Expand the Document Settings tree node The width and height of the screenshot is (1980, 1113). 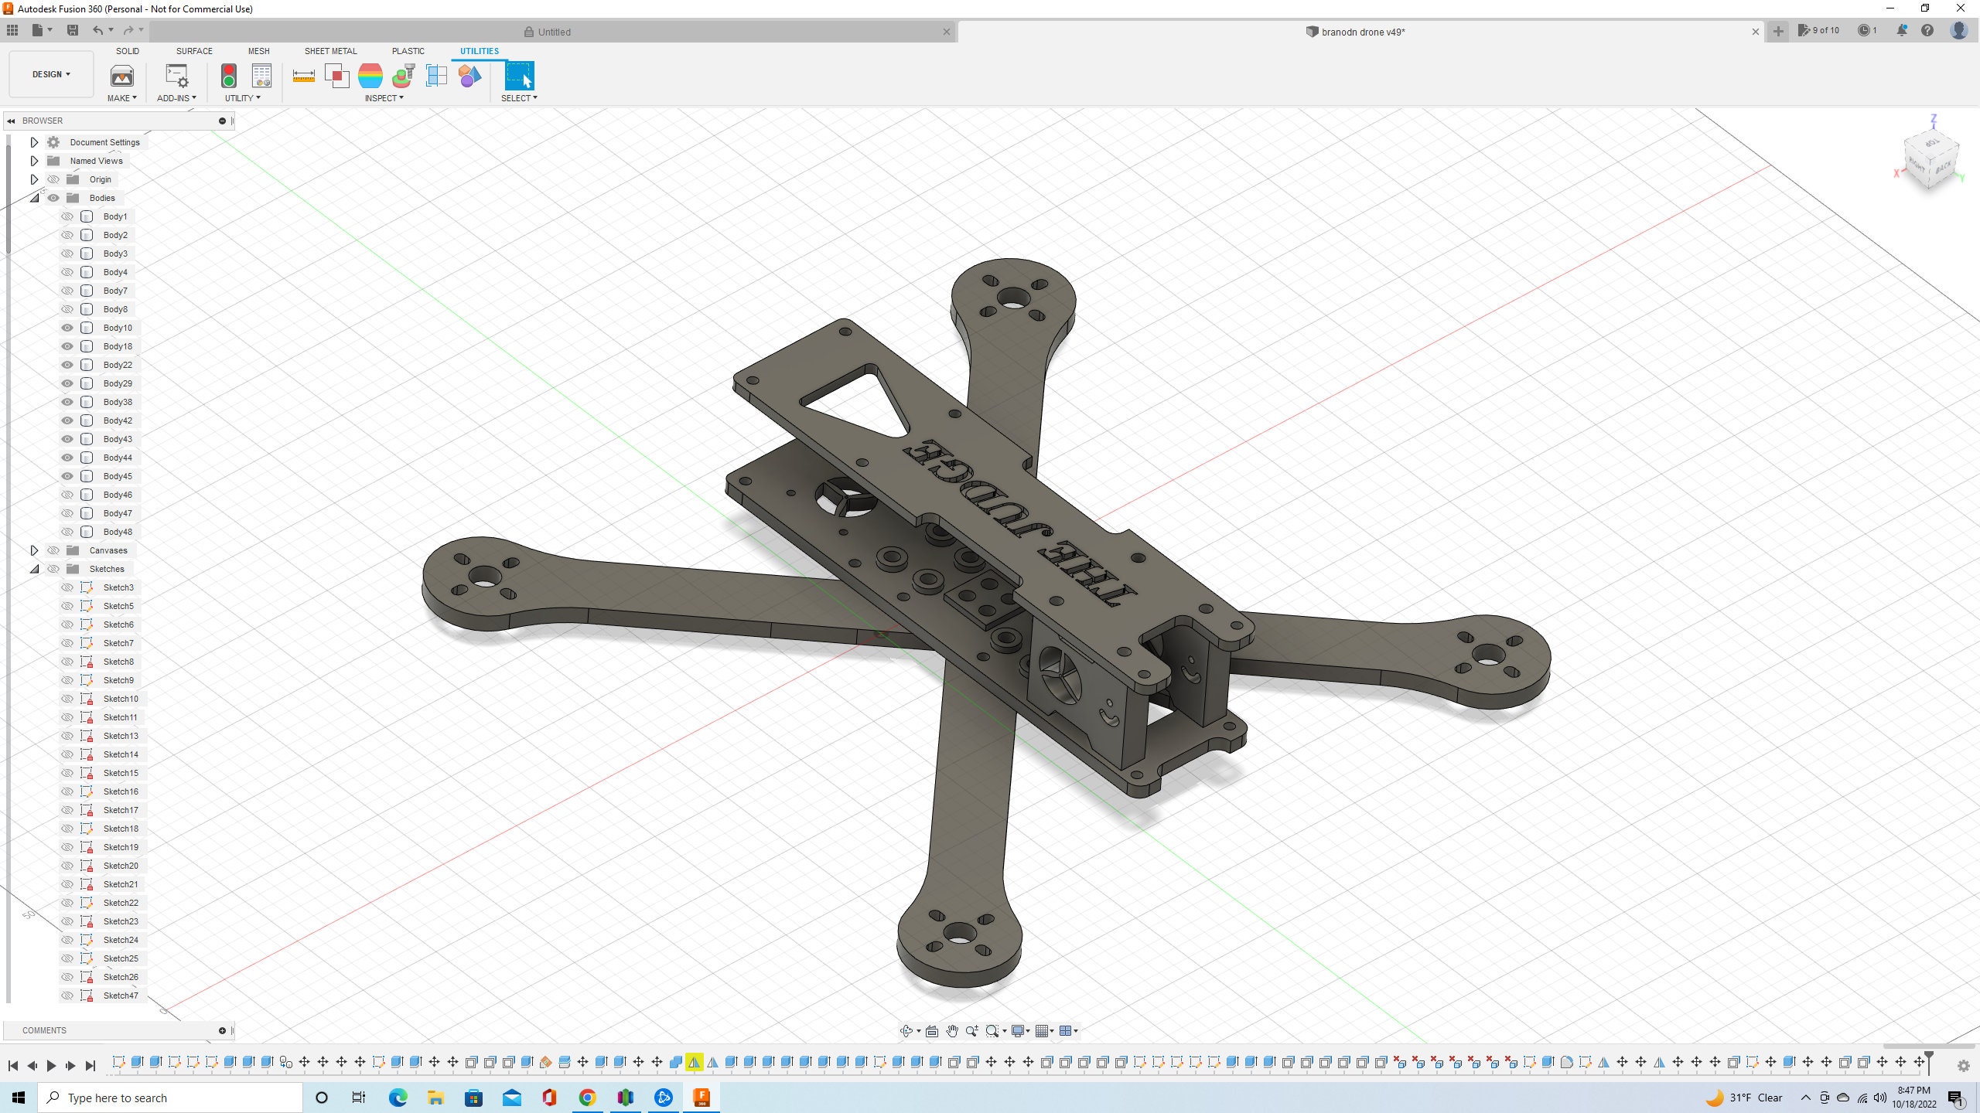coord(34,142)
